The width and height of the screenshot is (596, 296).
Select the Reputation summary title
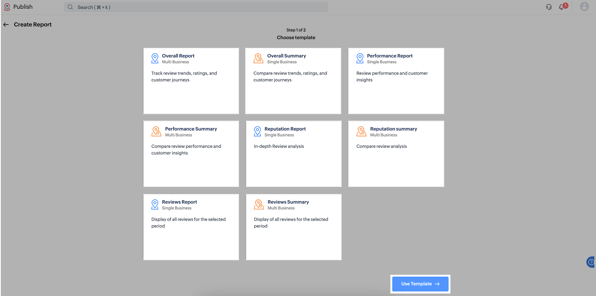pos(393,129)
